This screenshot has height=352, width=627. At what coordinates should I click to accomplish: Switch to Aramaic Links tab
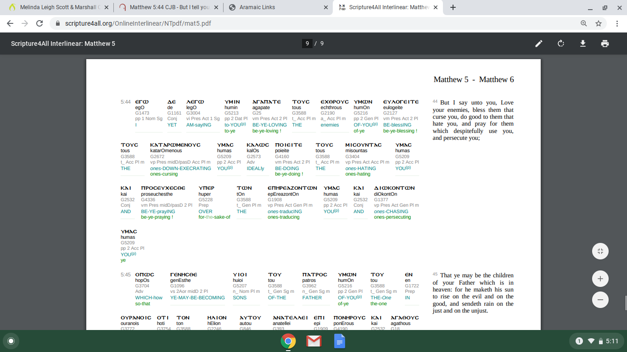tap(277, 7)
